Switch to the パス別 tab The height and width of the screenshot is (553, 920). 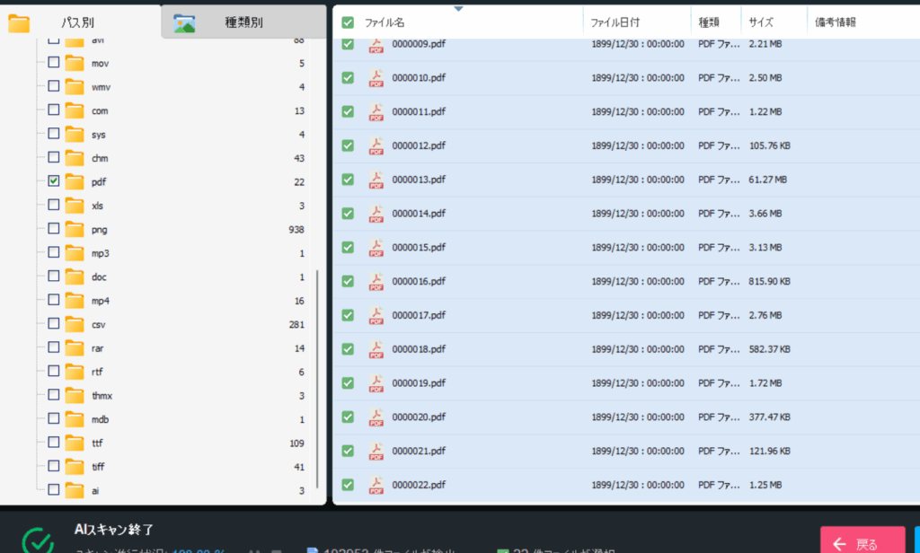tap(77, 22)
